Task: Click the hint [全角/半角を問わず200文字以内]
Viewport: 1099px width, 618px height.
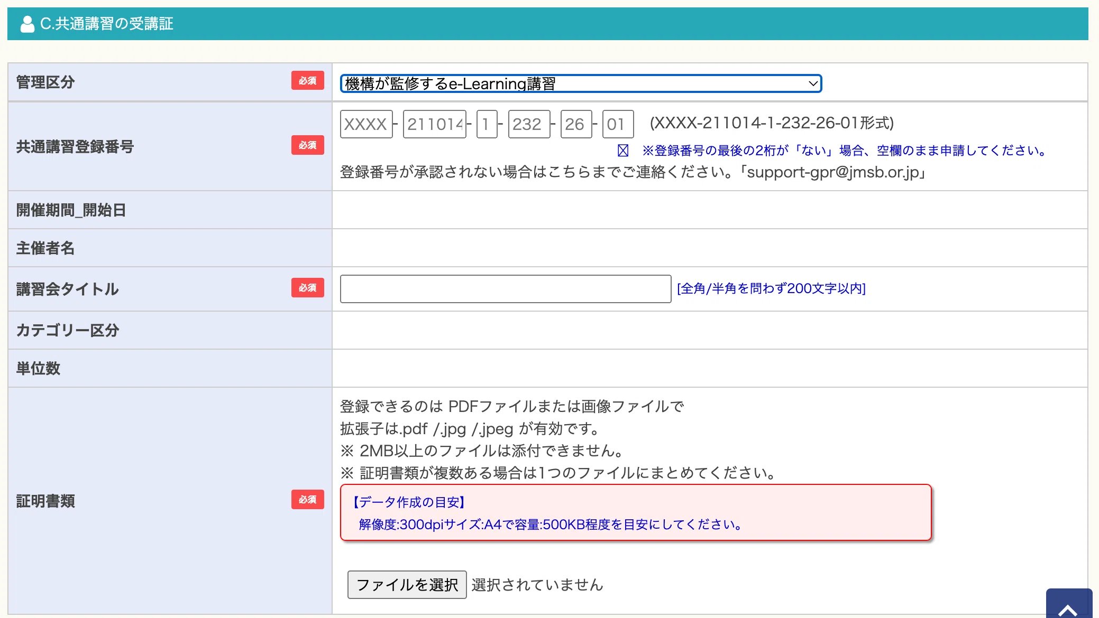Action: point(771,288)
